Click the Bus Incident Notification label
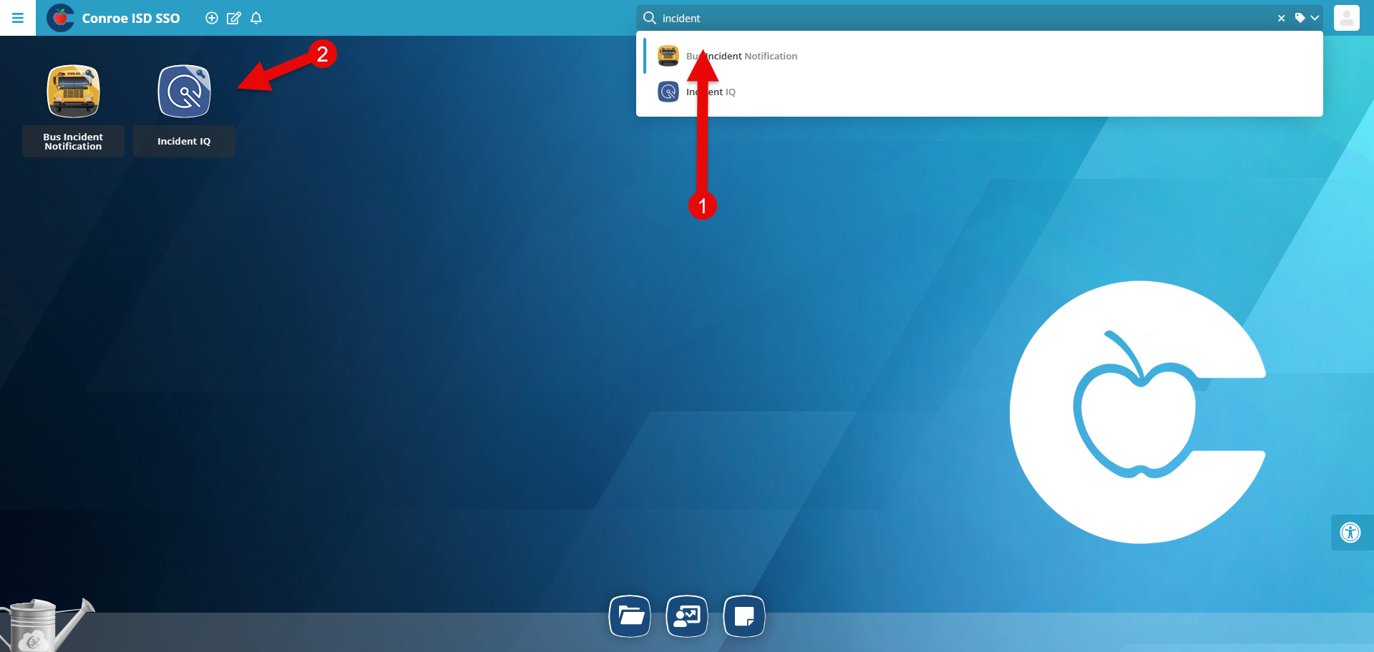The width and height of the screenshot is (1374, 652). 73,142
